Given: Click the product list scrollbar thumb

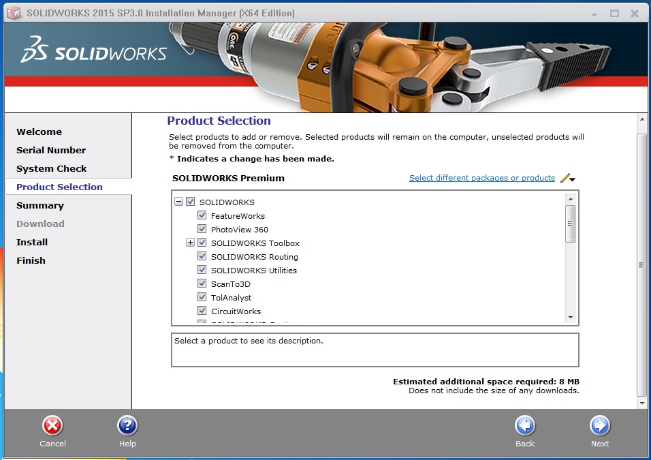Looking at the screenshot, I should [571, 224].
